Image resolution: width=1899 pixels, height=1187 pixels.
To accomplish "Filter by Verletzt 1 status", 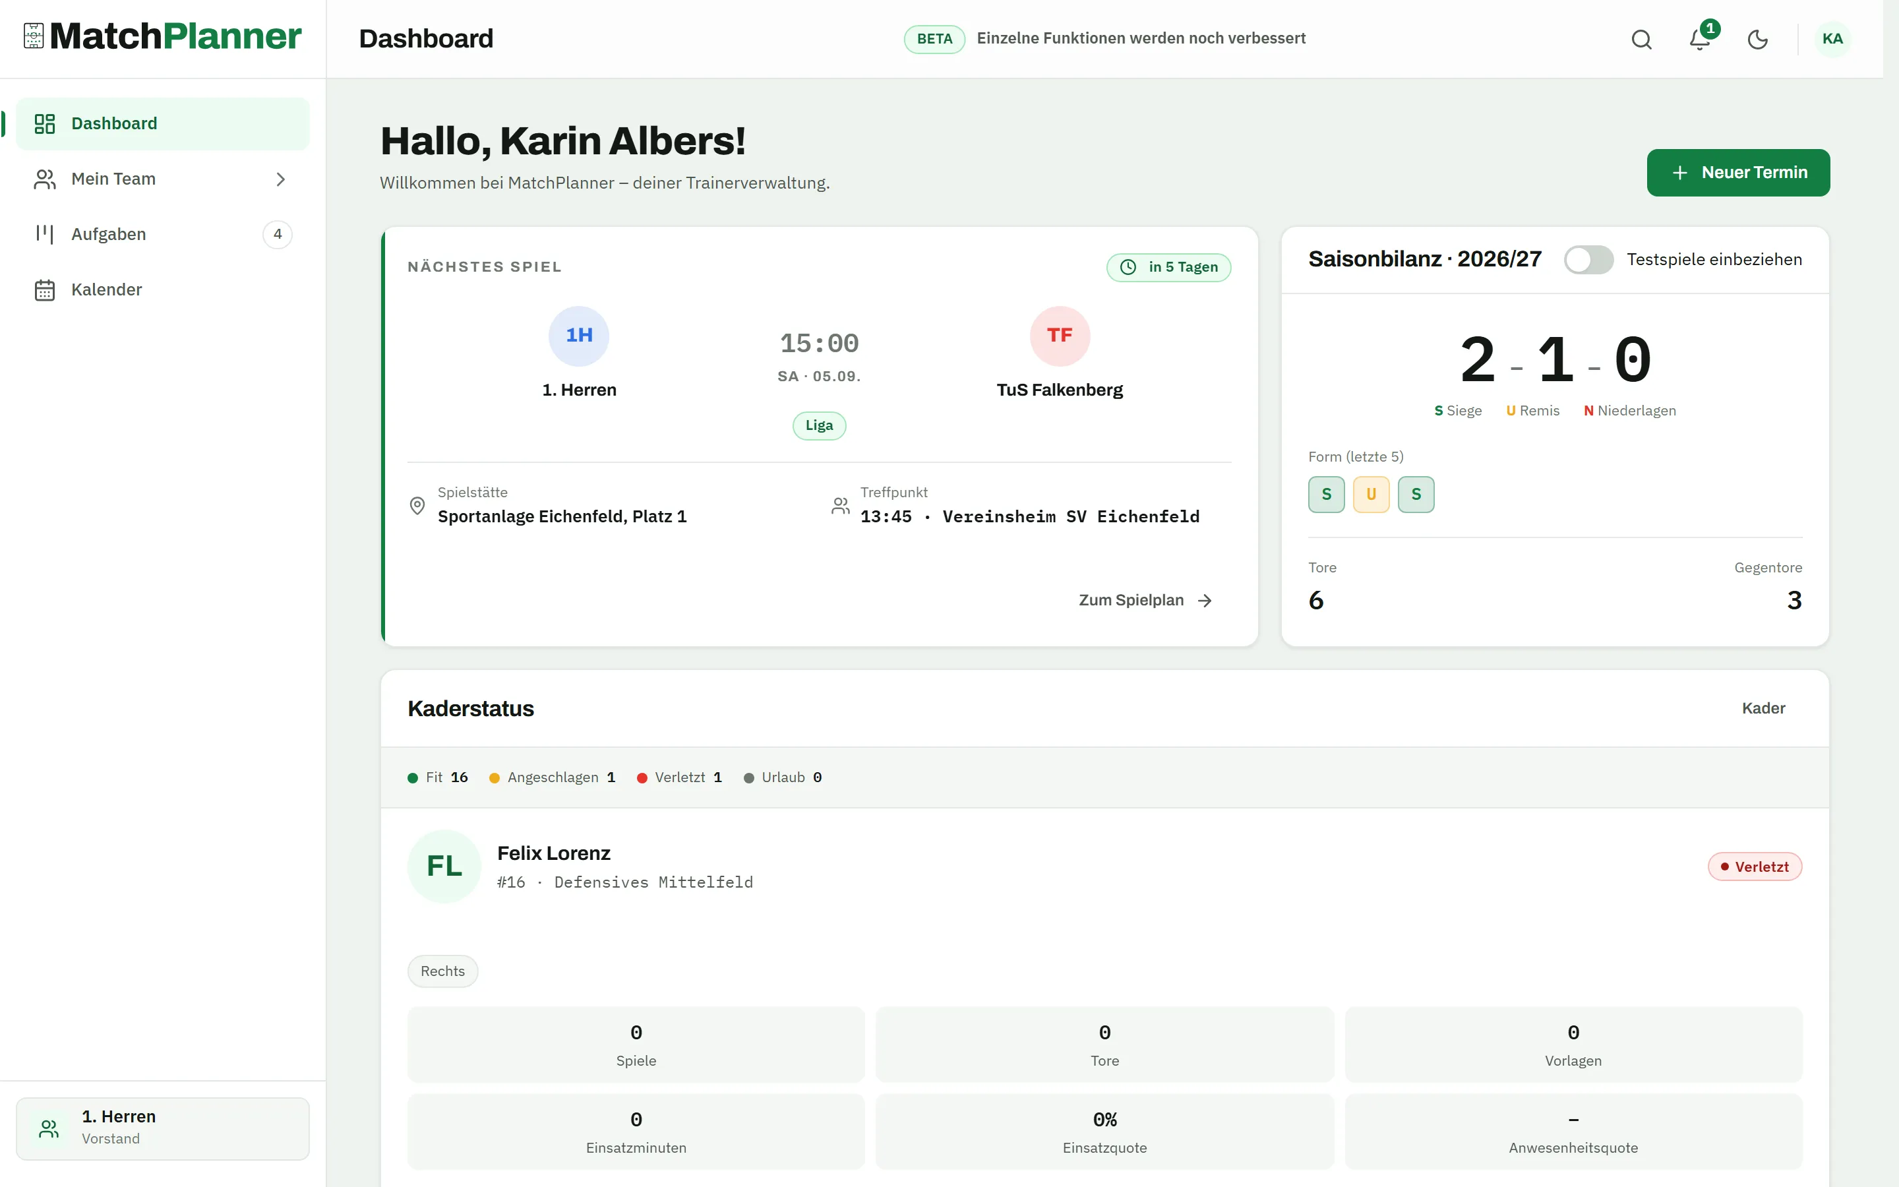I will (680, 777).
